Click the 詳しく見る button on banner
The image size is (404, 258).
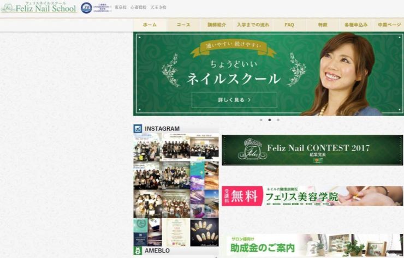click(234, 100)
